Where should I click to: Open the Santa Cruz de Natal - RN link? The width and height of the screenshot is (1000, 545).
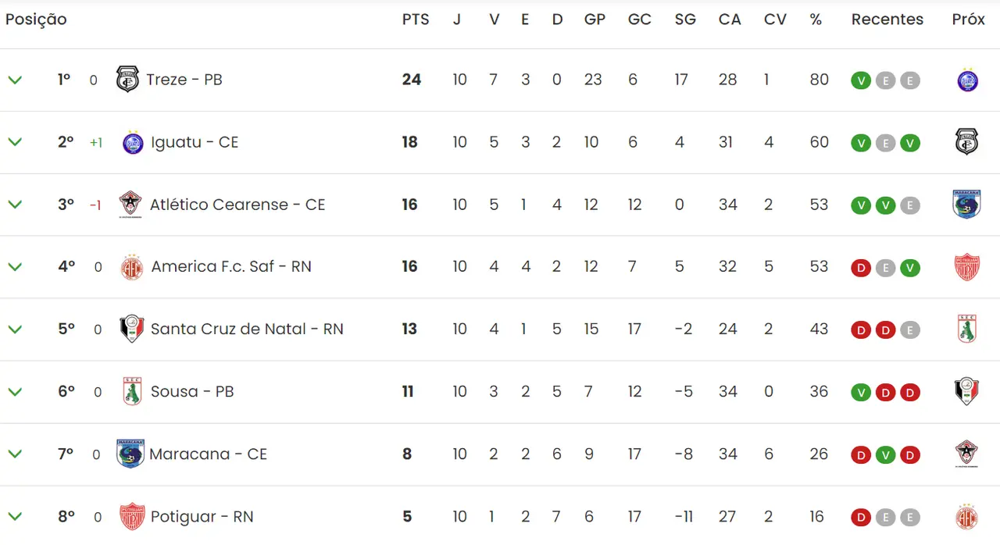(247, 329)
